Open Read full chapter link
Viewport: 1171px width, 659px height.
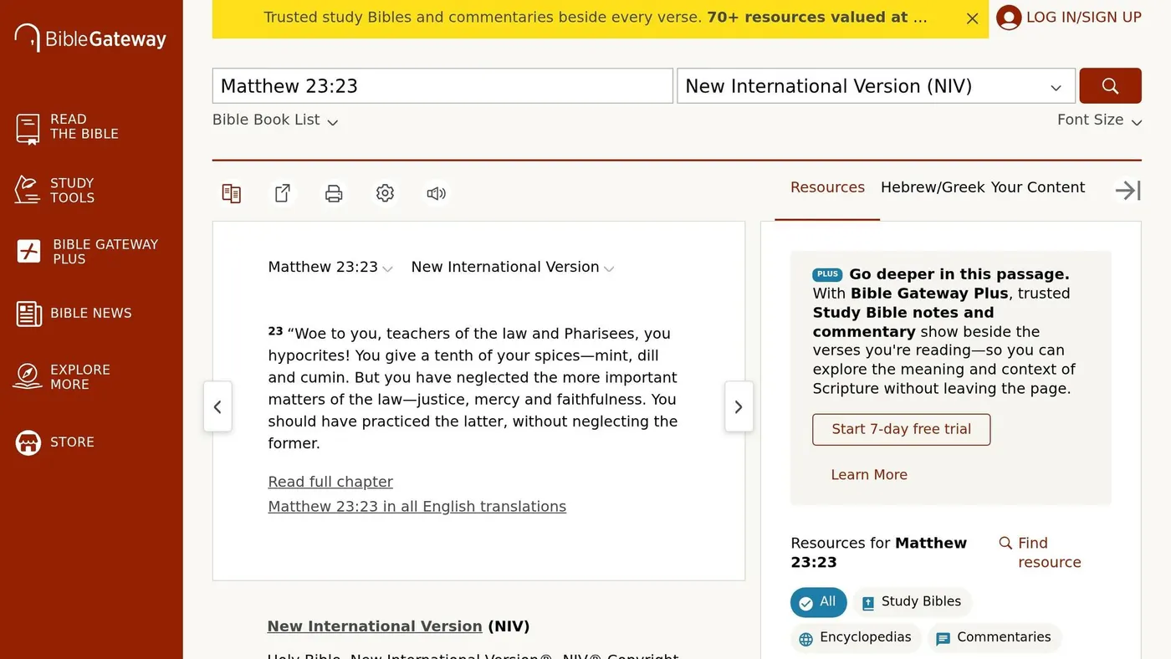[330, 482]
